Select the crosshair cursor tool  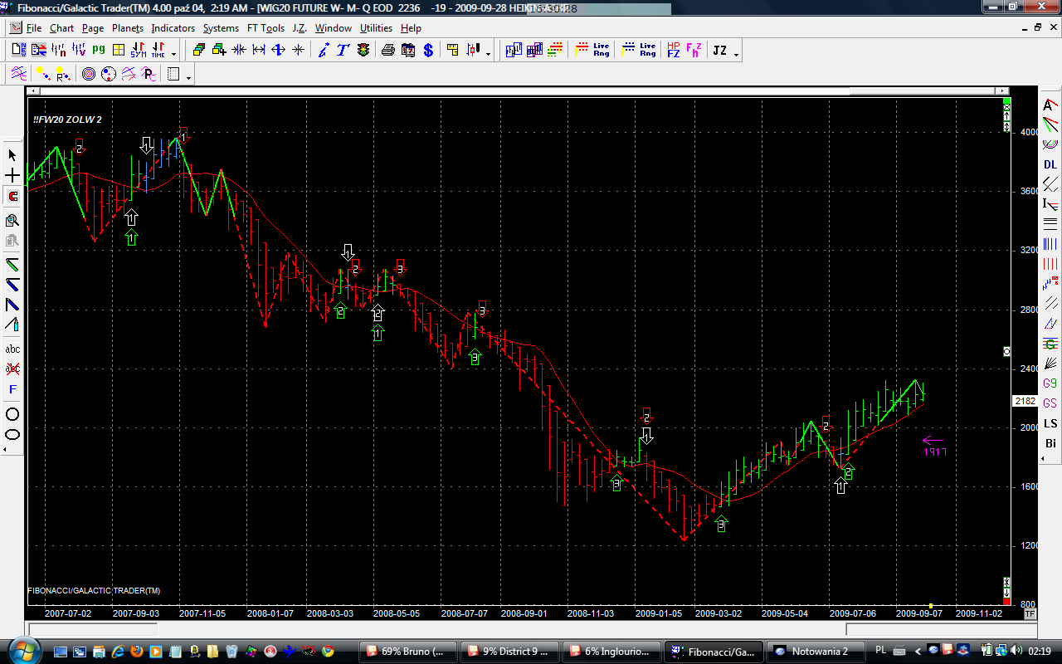point(12,176)
